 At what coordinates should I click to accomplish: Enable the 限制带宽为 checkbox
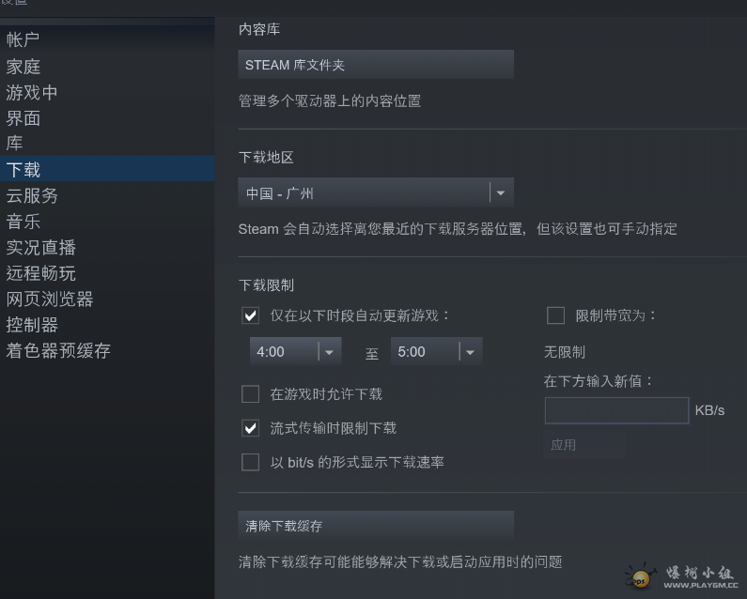[x=555, y=315]
